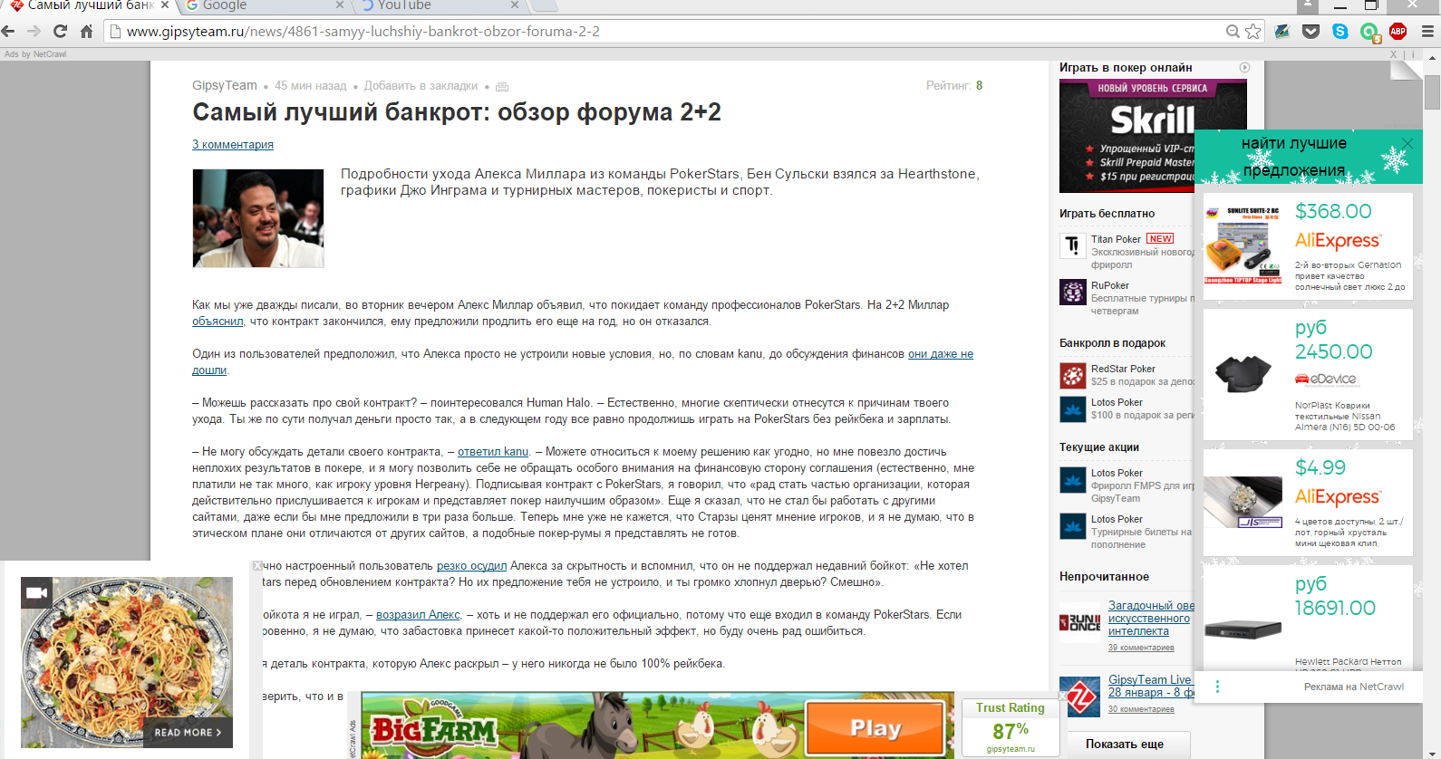The image size is (1441, 759).
Task: Click the RuPoker chip logo icon
Action: pyautogui.click(x=1073, y=293)
